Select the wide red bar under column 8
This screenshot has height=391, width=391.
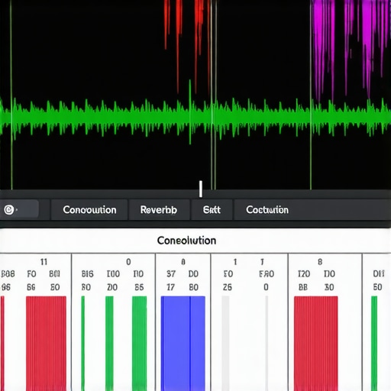(316, 343)
